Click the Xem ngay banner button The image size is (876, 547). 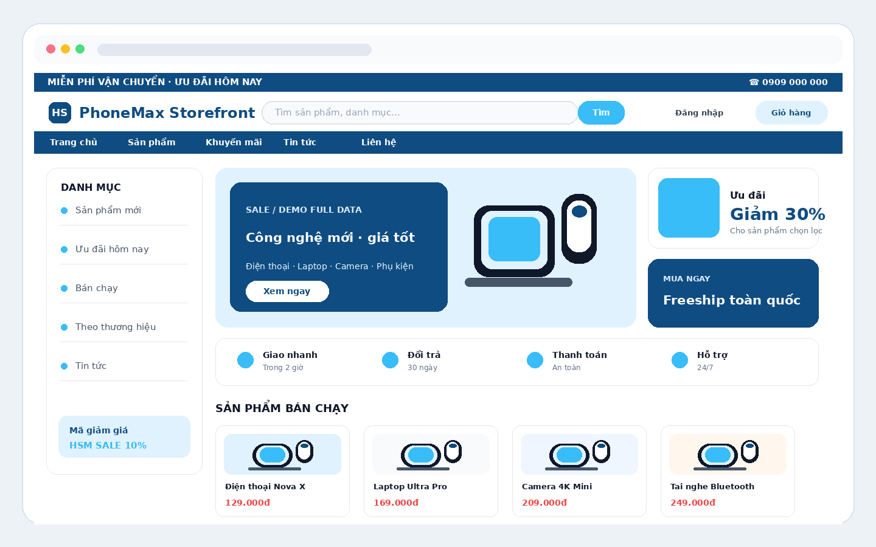pyautogui.click(x=287, y=291)
